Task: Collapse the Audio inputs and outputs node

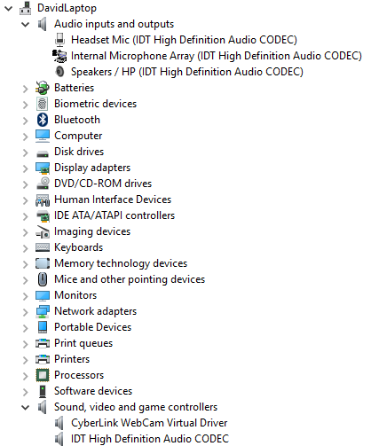Action: click(x=26, y=24)
